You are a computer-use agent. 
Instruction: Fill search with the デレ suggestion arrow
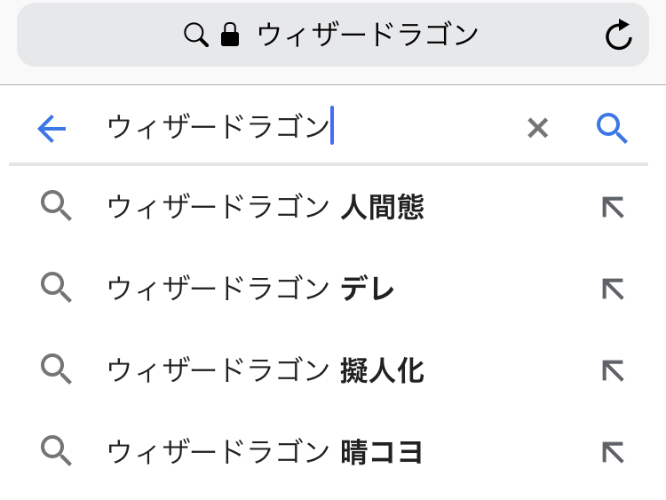coord(613,289)
